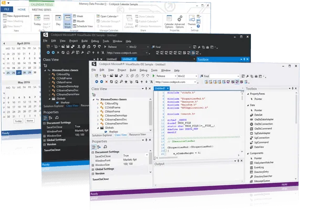This screenshot has height=210, width=315.
Task: Click None button below May 2016 calendar
Action: (30, 121)
